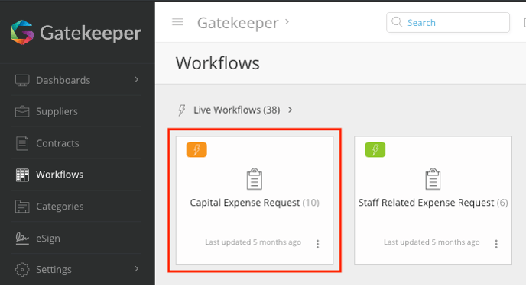Click the Dashboards monitor icon
The image size is (526, 285).
22,80
